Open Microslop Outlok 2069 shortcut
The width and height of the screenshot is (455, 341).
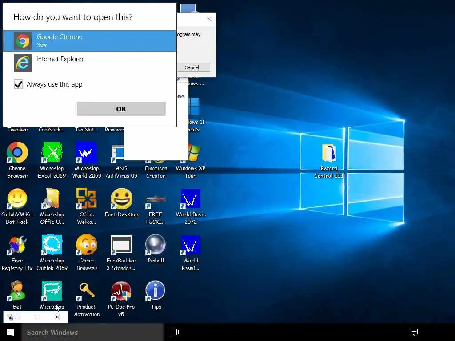(52, 252)
